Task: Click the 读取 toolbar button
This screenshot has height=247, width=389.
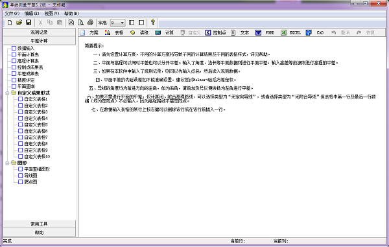Action: click(x=139, y=32)
